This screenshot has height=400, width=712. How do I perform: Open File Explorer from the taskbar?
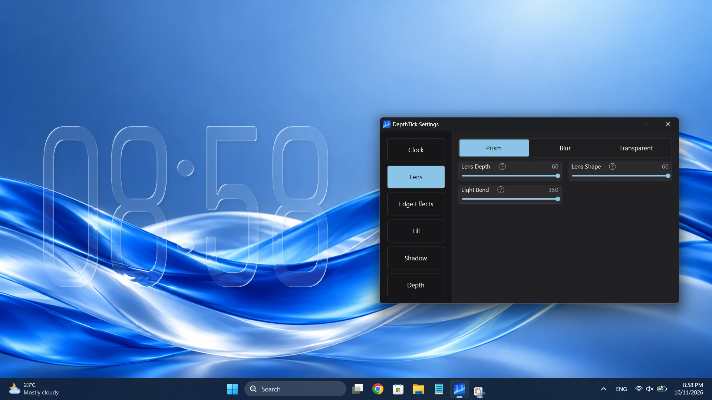pyautogui.click(x=418, y=389)
